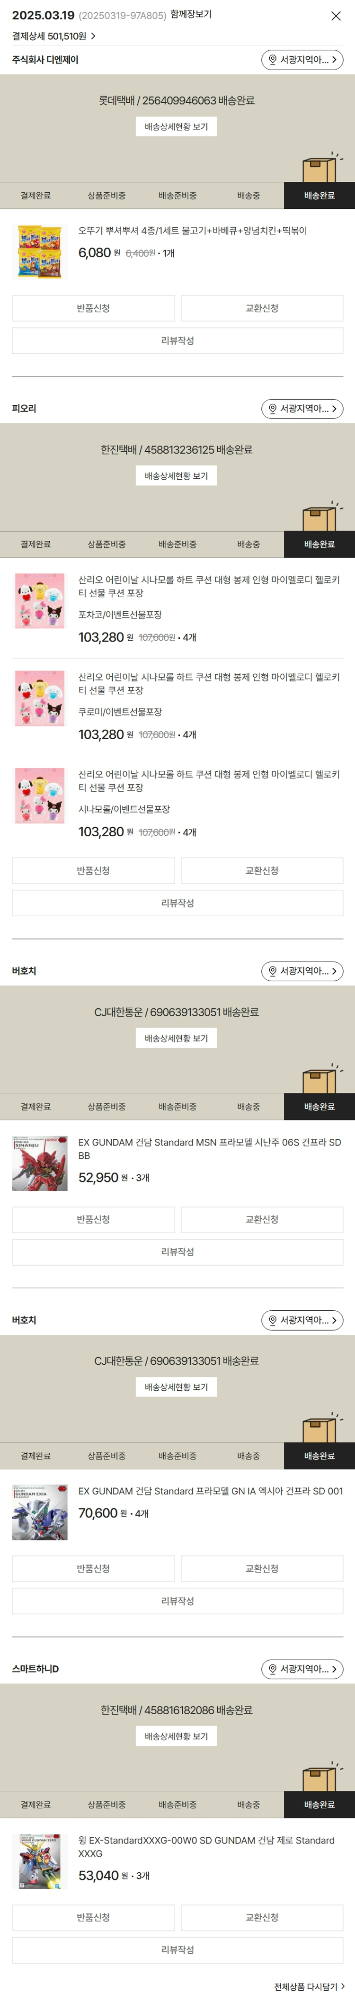Open 오뚜기 뿌셔뿌셔 product thumbnail
The width and height of the screenshot is (355, 2003).
[x=40, y=252]
